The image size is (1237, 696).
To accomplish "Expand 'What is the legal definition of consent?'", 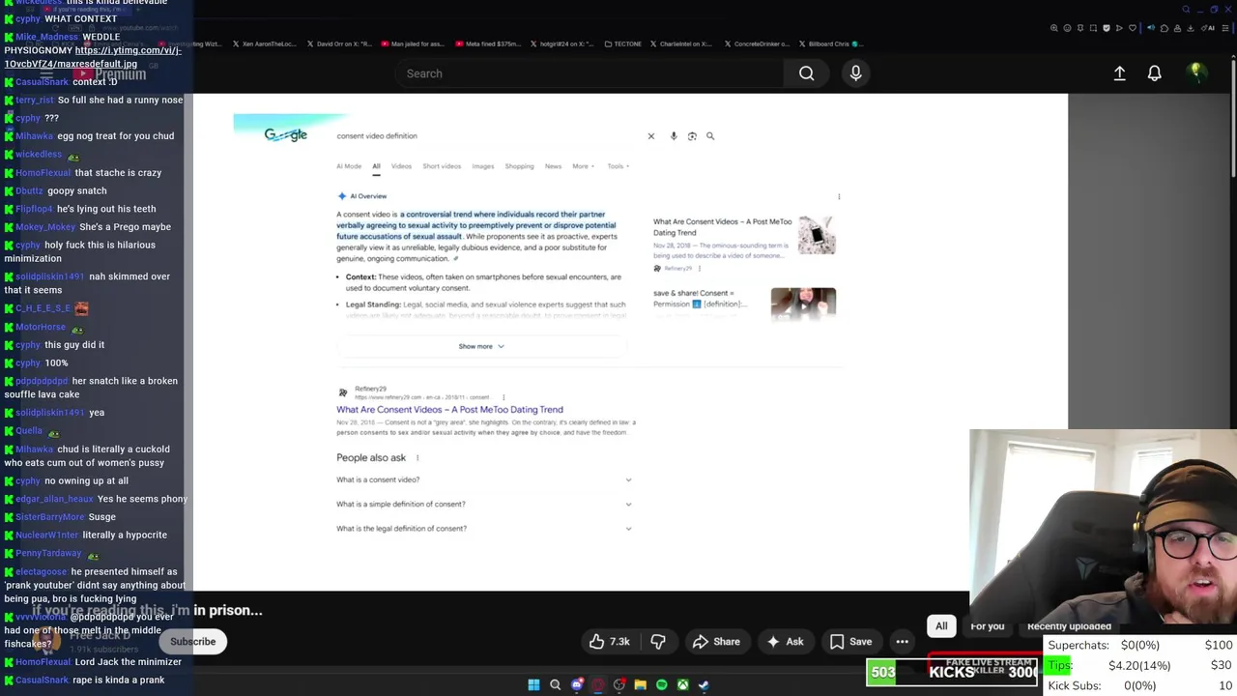I will point(484,529).
